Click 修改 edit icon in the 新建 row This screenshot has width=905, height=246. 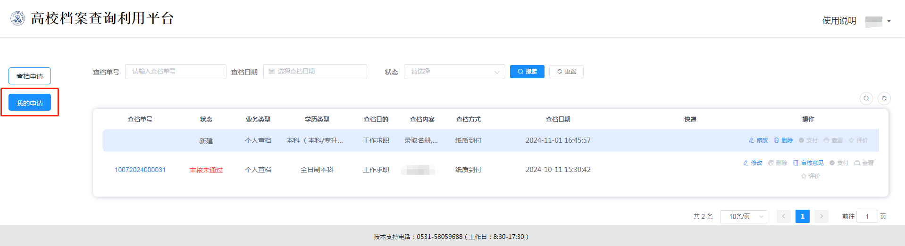click(x=752, y=140)
